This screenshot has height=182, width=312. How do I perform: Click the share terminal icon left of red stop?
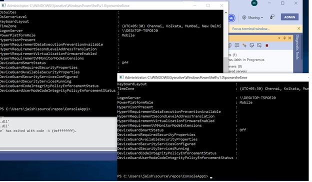pos(259,45)
